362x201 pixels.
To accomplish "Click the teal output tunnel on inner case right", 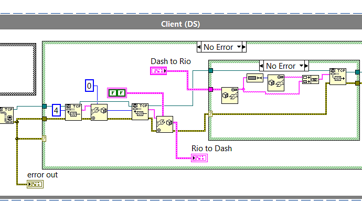I will click(357, 72).
